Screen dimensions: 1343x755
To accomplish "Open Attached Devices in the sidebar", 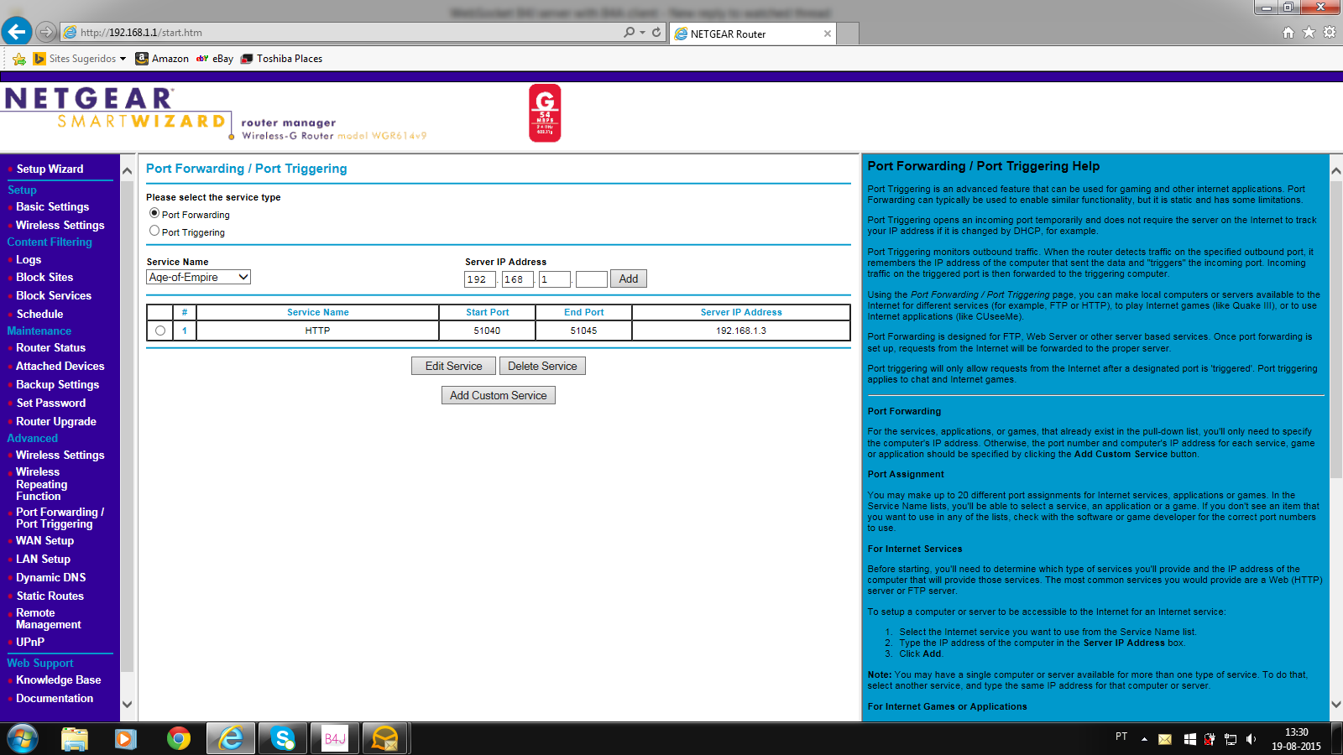I will [x=60, y=366].
